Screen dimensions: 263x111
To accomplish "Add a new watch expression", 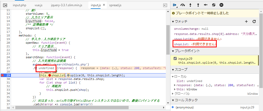I will coord(246,21).
